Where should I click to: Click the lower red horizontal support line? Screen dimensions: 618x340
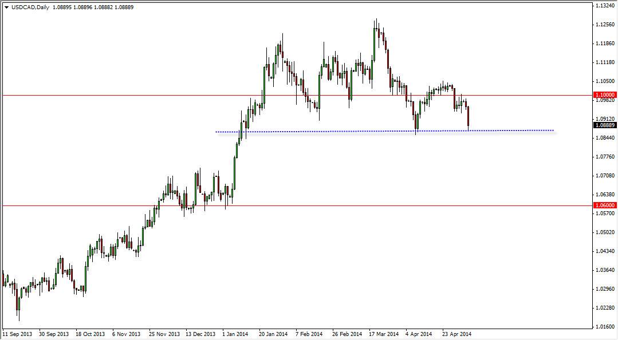[x=286, y=205]
